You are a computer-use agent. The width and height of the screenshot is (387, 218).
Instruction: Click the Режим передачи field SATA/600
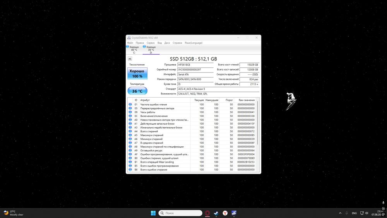[195, 79]
